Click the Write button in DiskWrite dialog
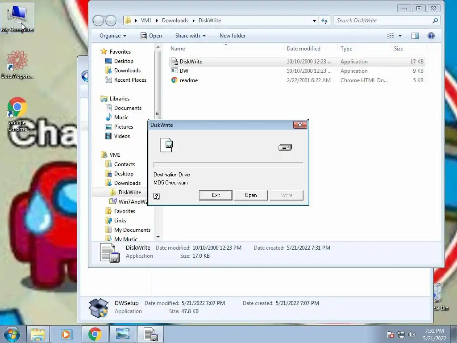This screenshot has width=457, height=343. tap(287, 195)
